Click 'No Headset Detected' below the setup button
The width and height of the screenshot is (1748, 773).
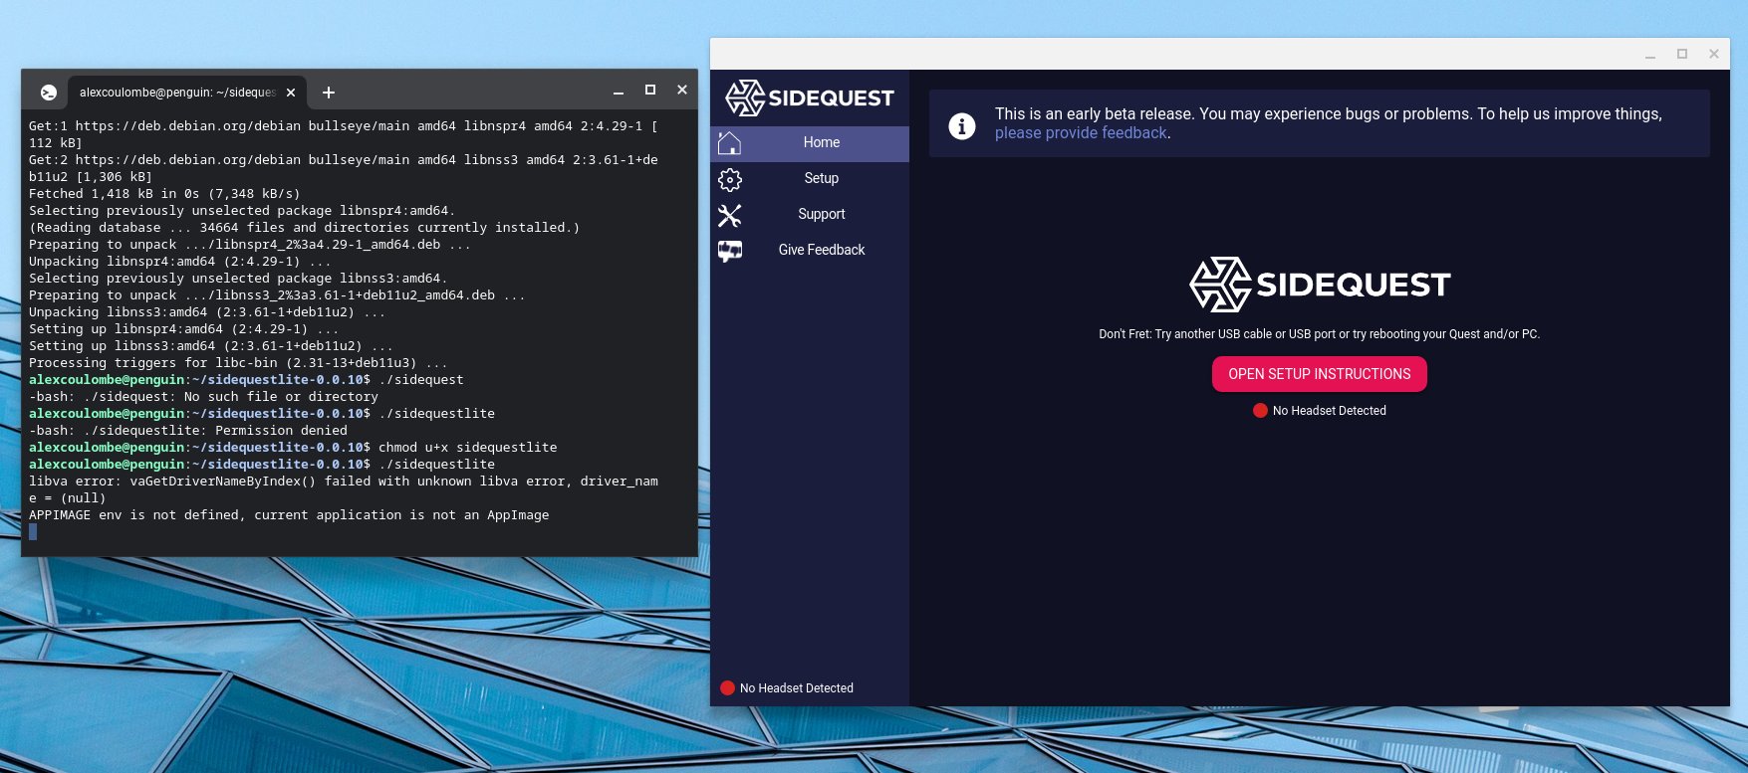1329,411
